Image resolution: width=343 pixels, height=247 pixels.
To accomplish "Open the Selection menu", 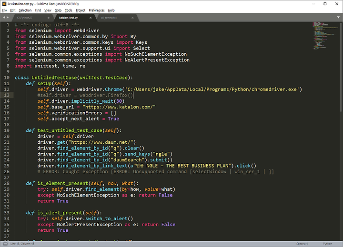I will coord(25,10).
